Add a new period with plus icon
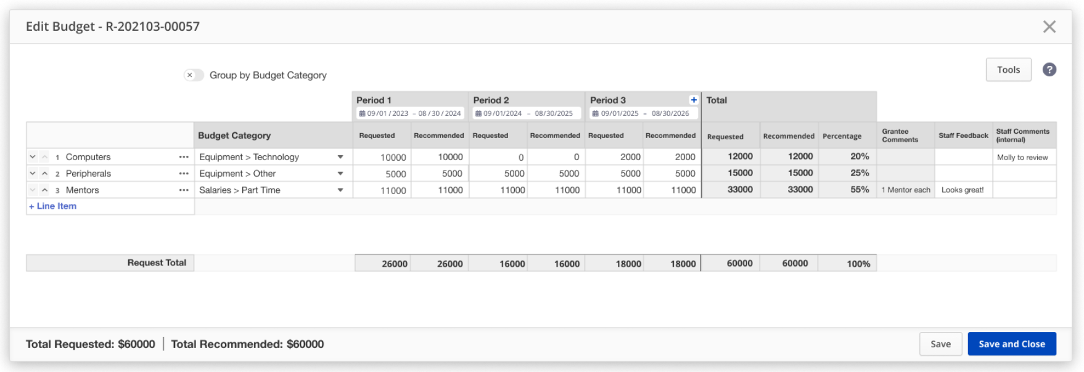The image size is (1084, 372). pyautogui.click(x=694, y=100)
